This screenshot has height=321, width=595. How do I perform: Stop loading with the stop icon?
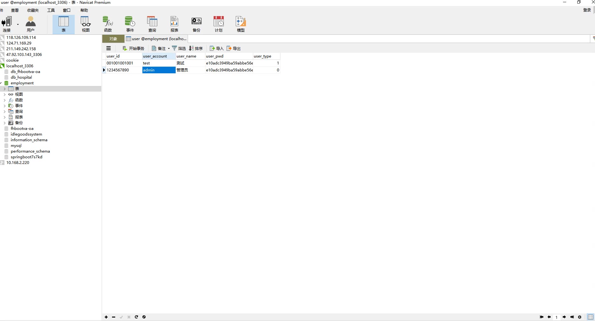(x=144, y=317)
